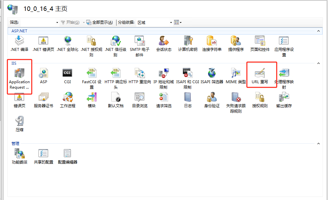Viewport: 328px width, 200px height.
Task: Collapse the 管理 group
Action: click(318, 144)
